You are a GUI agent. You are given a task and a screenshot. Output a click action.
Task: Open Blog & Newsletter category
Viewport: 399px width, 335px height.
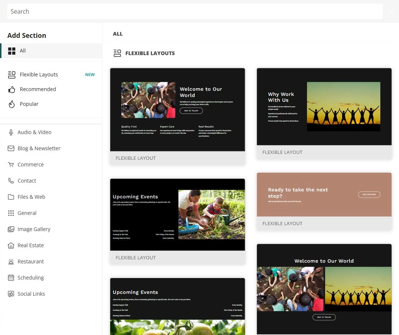point(51,148)
